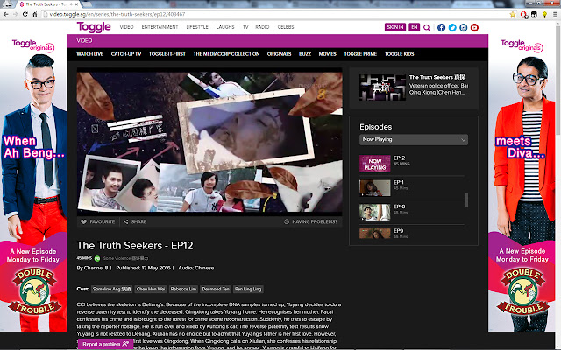561x350 pixels.
Task: Click Having Problems help link
Action: tap(310, 221)
